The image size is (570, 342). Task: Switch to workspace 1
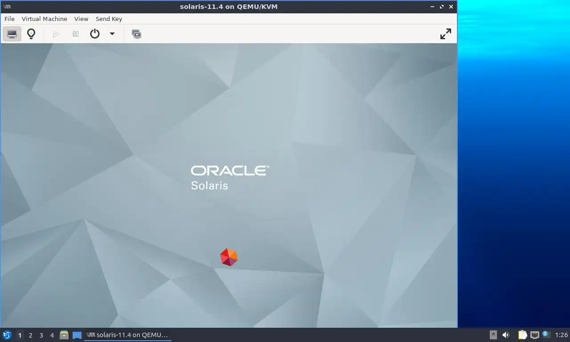coord(20,335)
